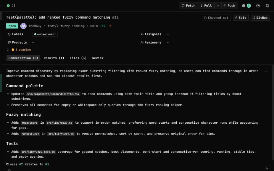This screenshot has width=274, height=171.
Task: Pull the latest changes
Action: point(206,6)
